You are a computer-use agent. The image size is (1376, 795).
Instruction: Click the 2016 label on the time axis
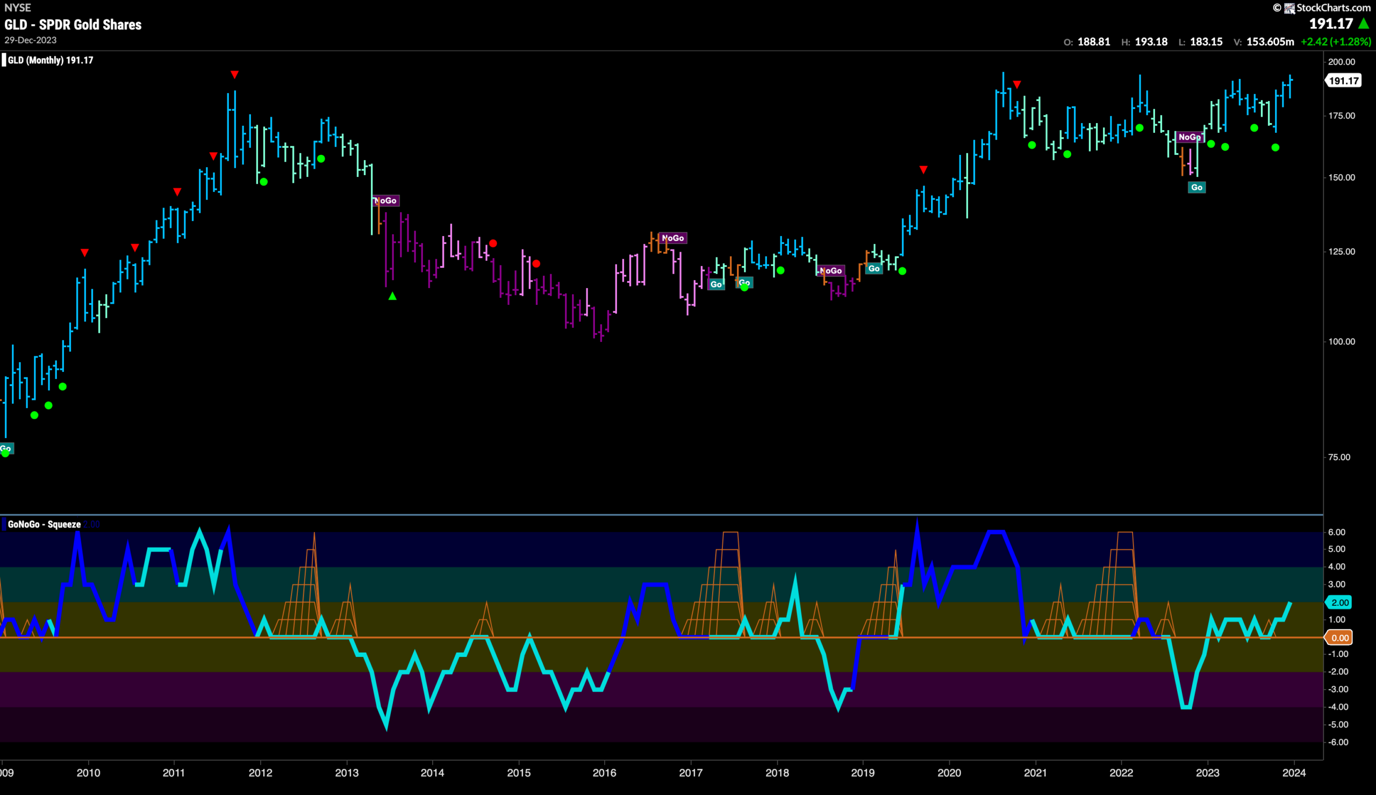(x=605, y=772)
